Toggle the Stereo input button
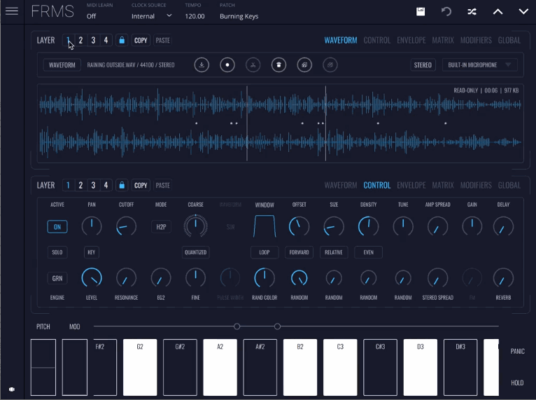Image resolution: width=536 pixels, height=400 pixels. coord(423,65)
